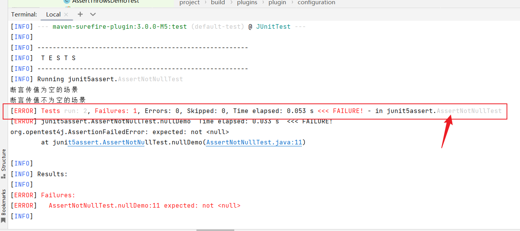The image size is (520, 231).
Task: Click the AssertThrowsDemoTest class icon
Action: (x=67, y=2)
